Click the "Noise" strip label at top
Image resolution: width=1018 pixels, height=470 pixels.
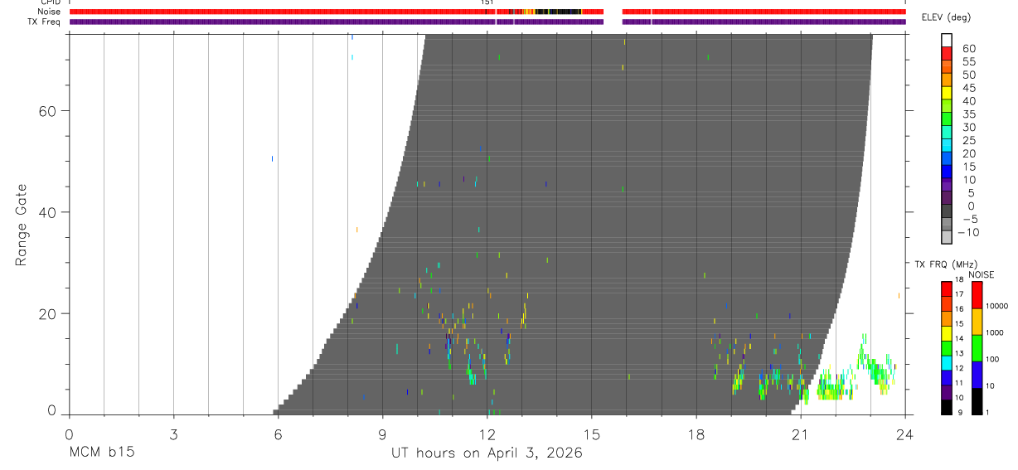50,12
